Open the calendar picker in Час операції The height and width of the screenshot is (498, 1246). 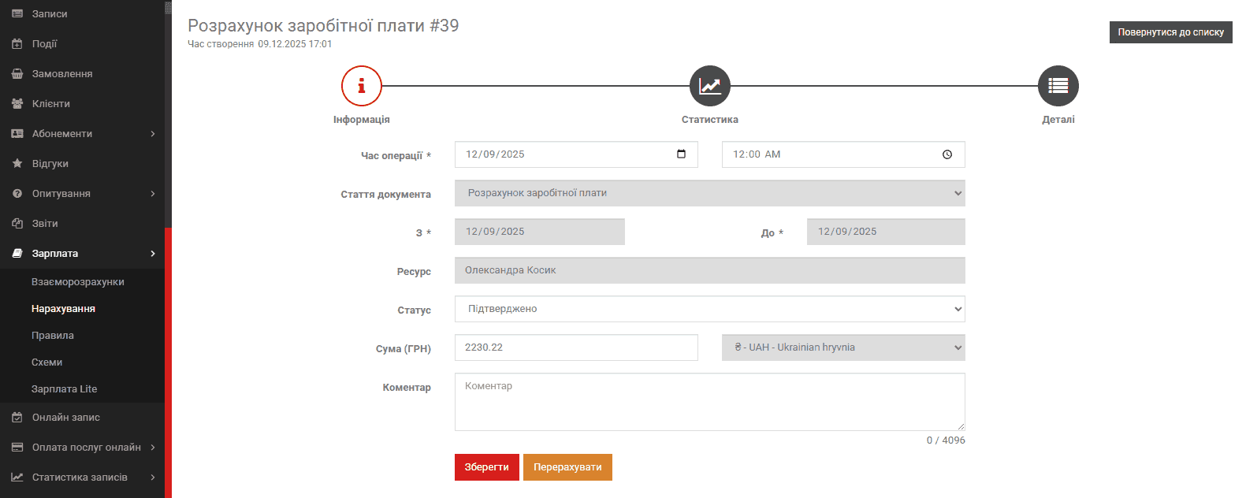point(681,154)
